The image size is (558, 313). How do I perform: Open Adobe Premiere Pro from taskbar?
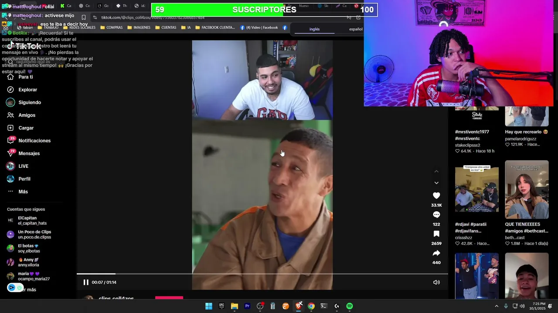pos(247,306)
